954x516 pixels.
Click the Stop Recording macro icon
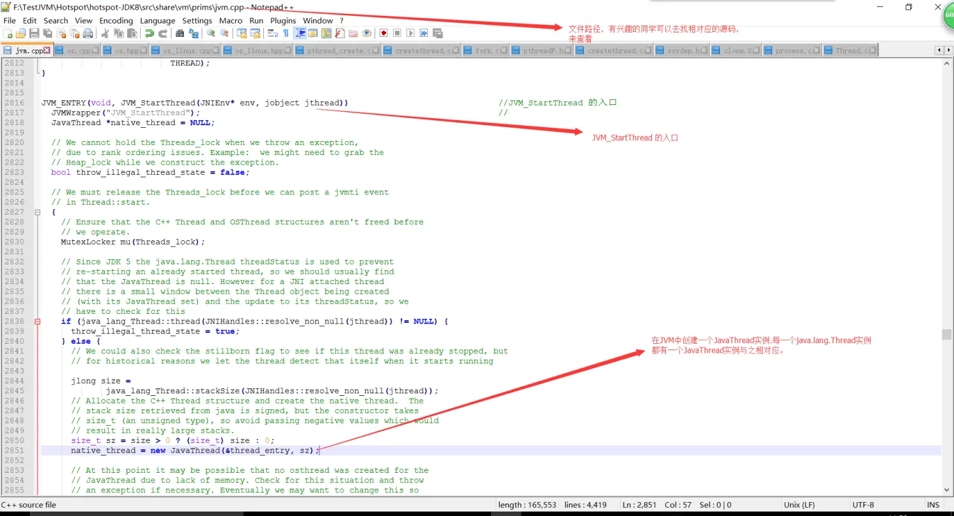click(397, 33)
